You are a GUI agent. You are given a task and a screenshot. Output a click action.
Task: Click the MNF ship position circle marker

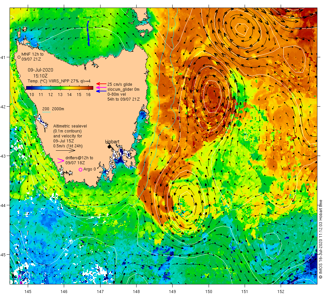click(19, 57)
